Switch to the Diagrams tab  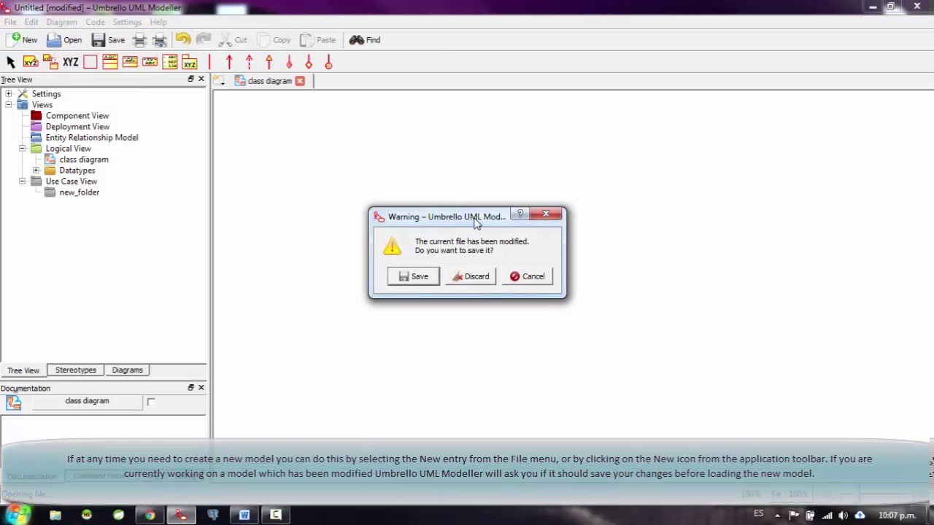pos(127,370)
